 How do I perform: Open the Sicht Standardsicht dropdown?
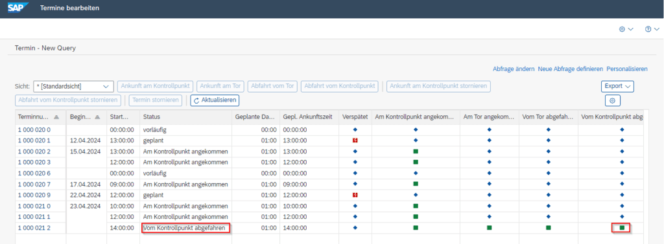(73, 86)
